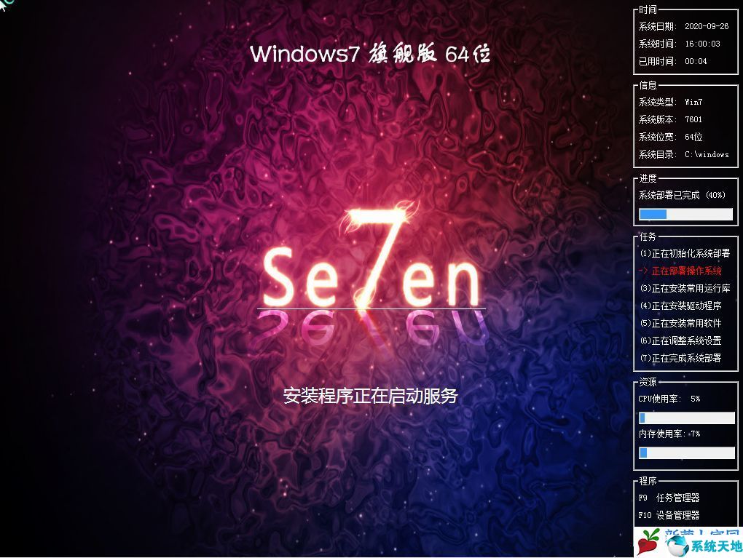Select the task (7)正在完成系统部署
The image size is (743, 558).
point(681,359)
